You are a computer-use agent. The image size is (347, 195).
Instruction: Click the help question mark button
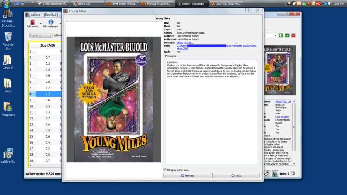(x=249, y=10)
